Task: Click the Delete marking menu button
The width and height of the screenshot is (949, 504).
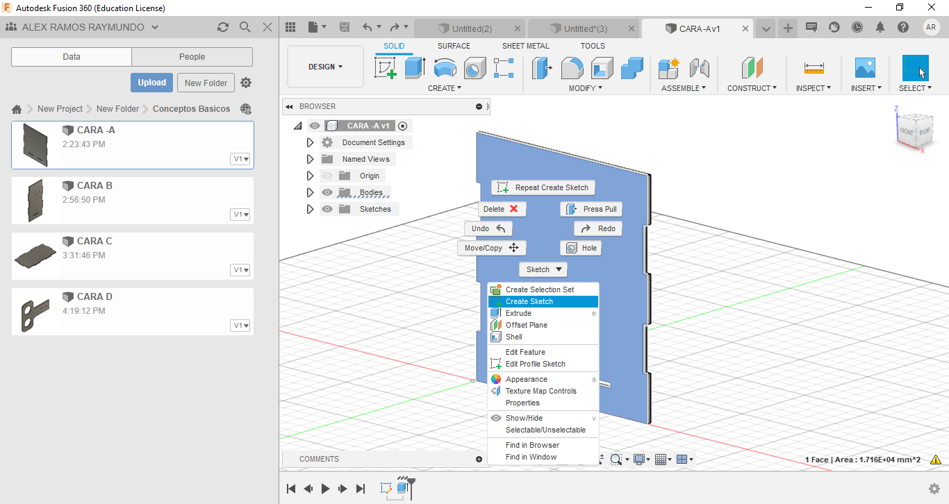Action: tap(502, 209)
